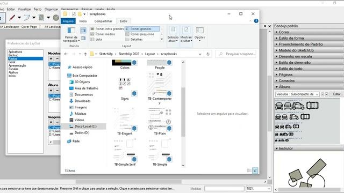Viewport: 344px width, 193px height.
Task: Click the Explorer help question mark icon
Action: point(256,21)
